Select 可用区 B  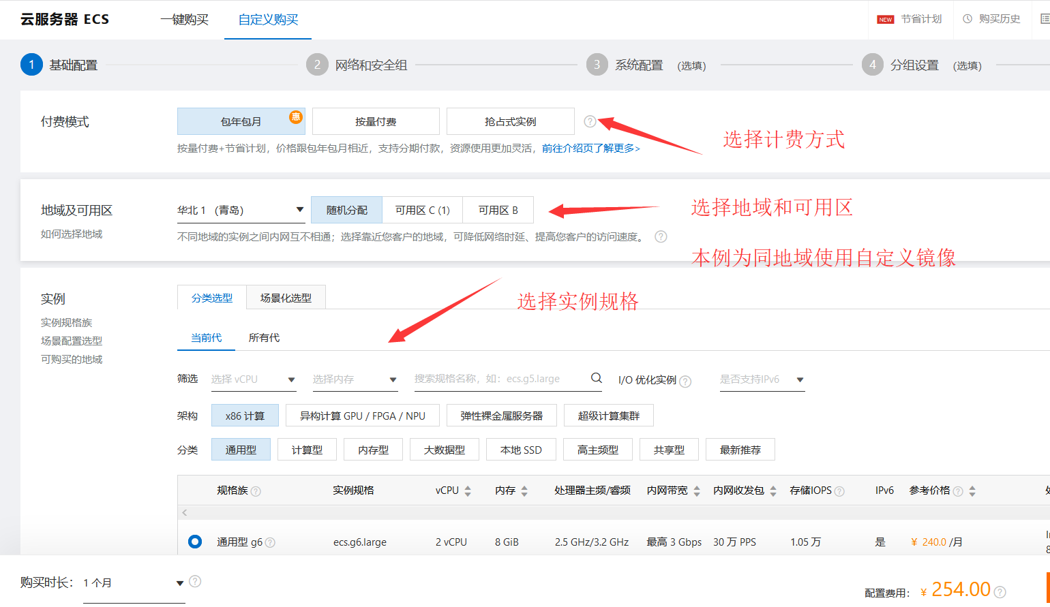(x=498, y=210)
